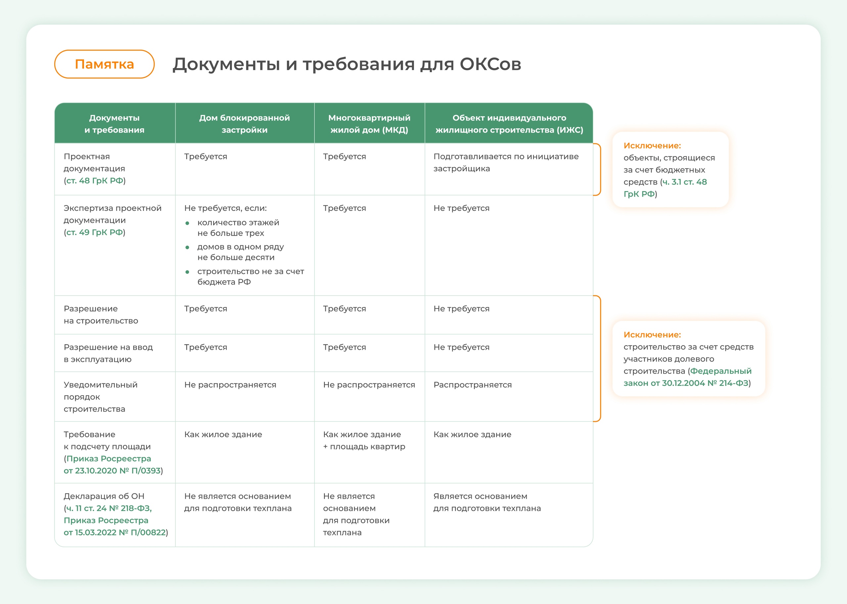This screenshot has height=604, width=847.
Task: Click 'Не является основанием' in Дом блокированной column
Action: point(238,502)
